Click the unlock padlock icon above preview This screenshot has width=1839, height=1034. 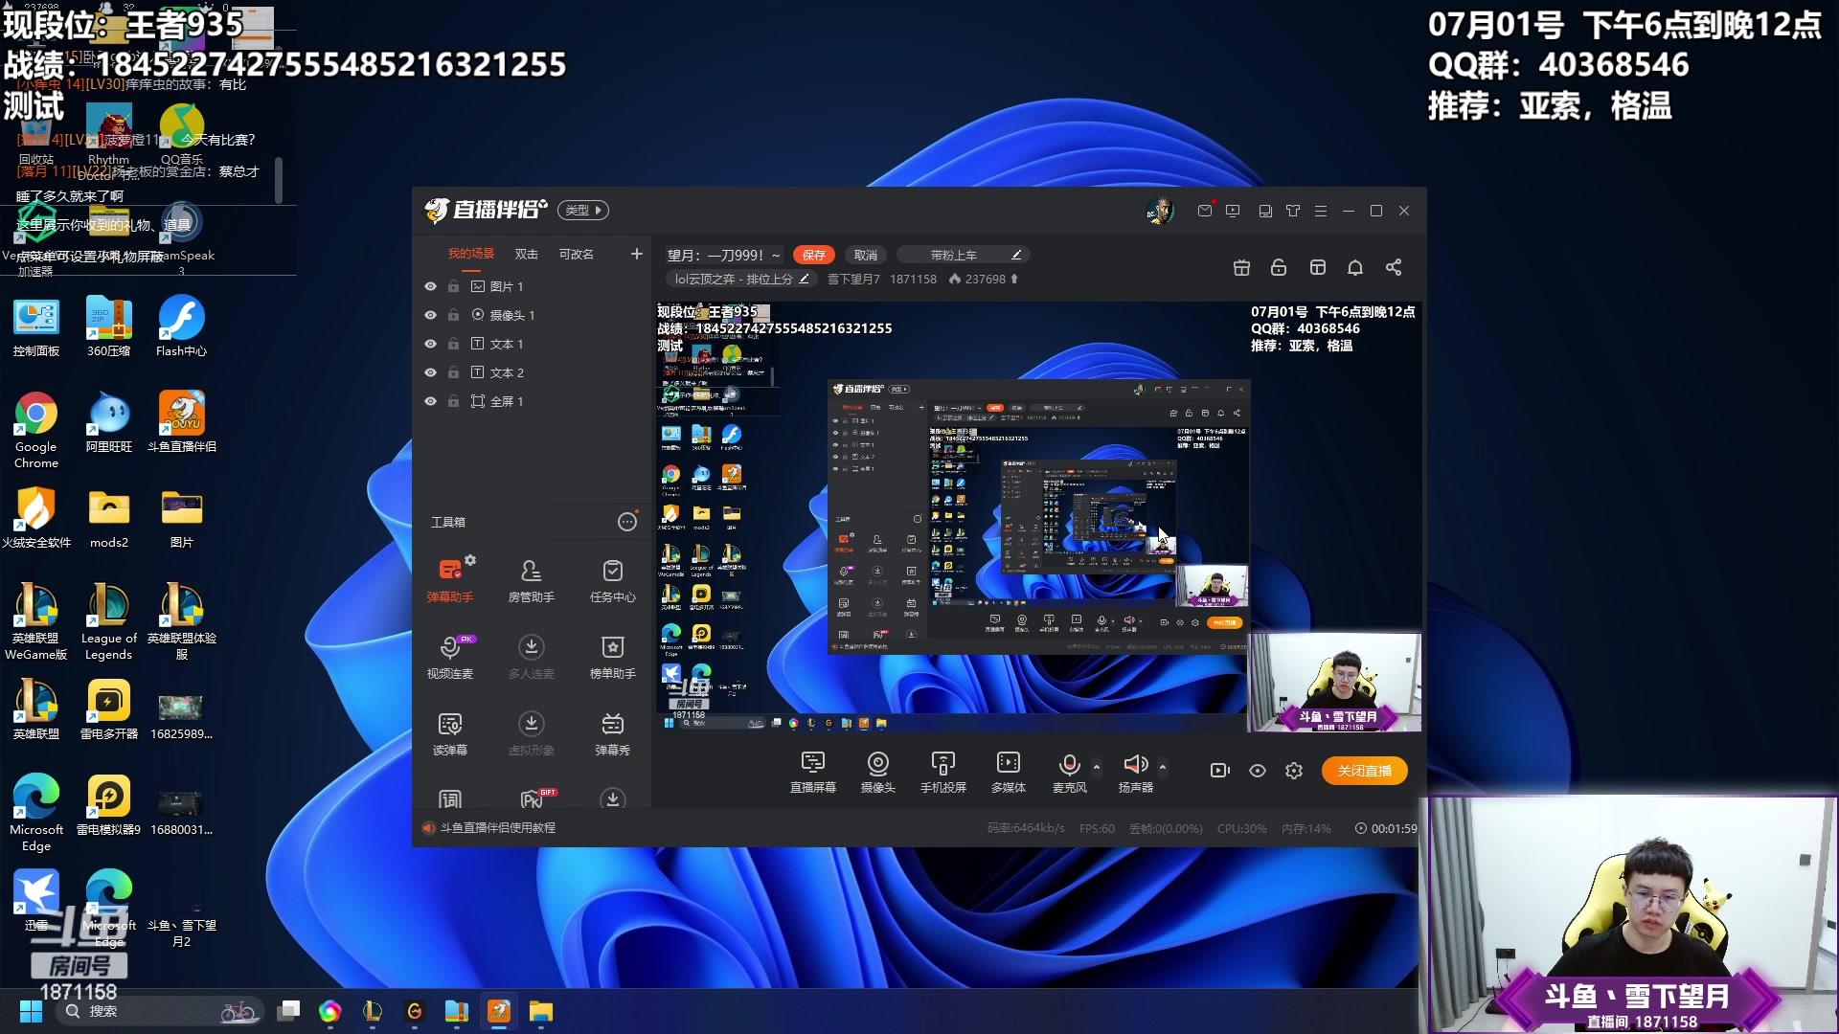tap(1279, 267)
